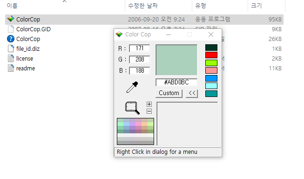The height and width of the screenshot is (179, 304).
Task: Sort by the 크기 column header
Action: pyautogui.click(x=257, y=6)
